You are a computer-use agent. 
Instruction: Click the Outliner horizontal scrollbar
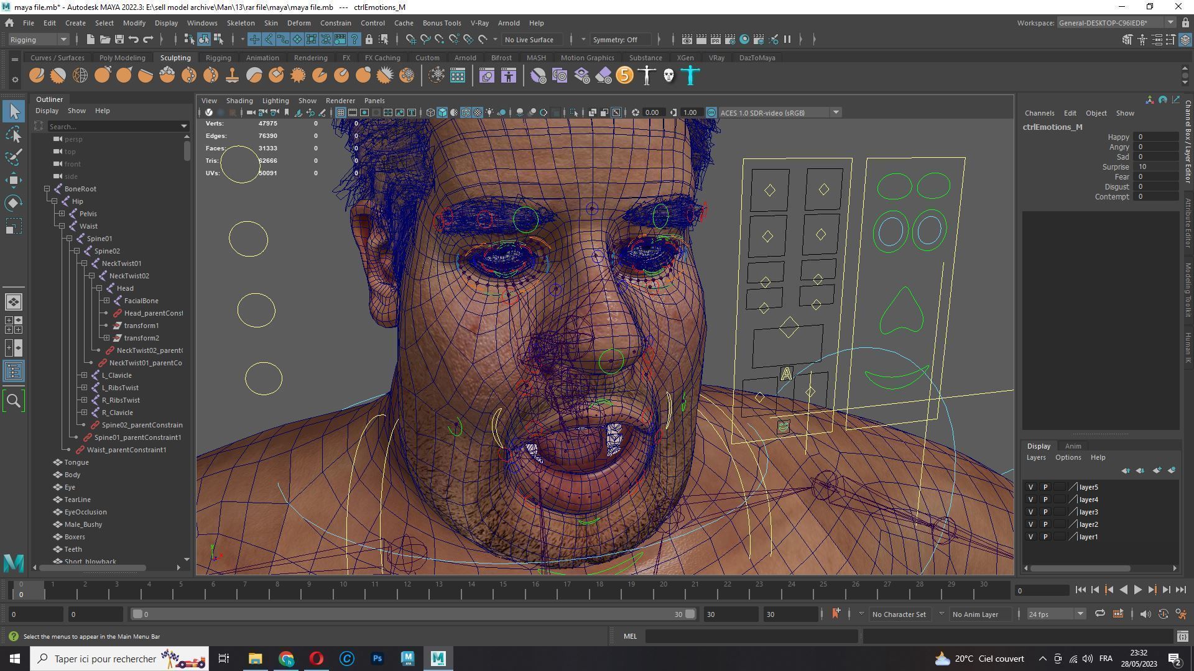93,568
